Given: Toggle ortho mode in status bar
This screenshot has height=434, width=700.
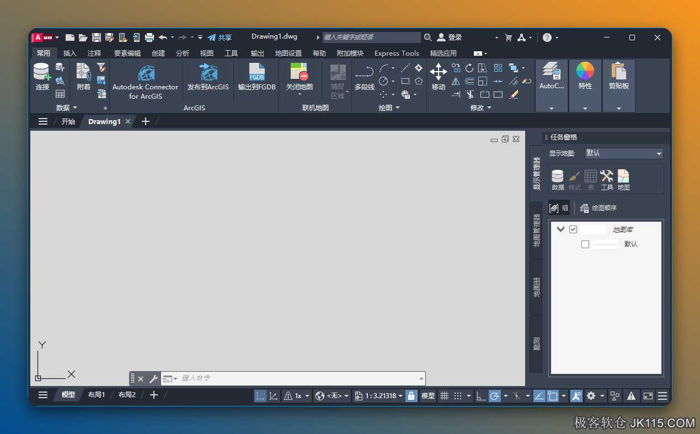Looking at the screenshot, I should pos(482,396).
